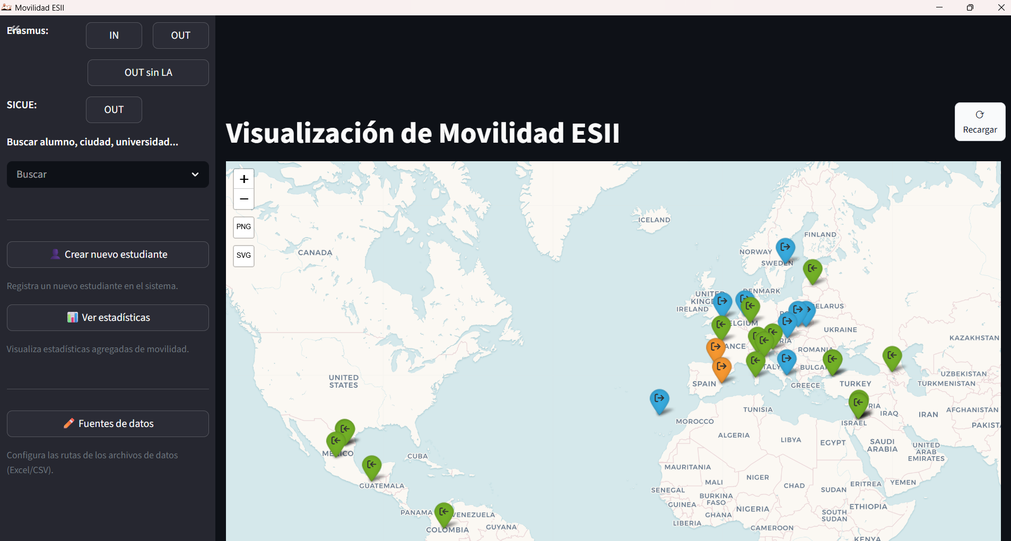Zoom out of the map with the minus button
The image size is (1011, 541).
click(x=244, y=199)
